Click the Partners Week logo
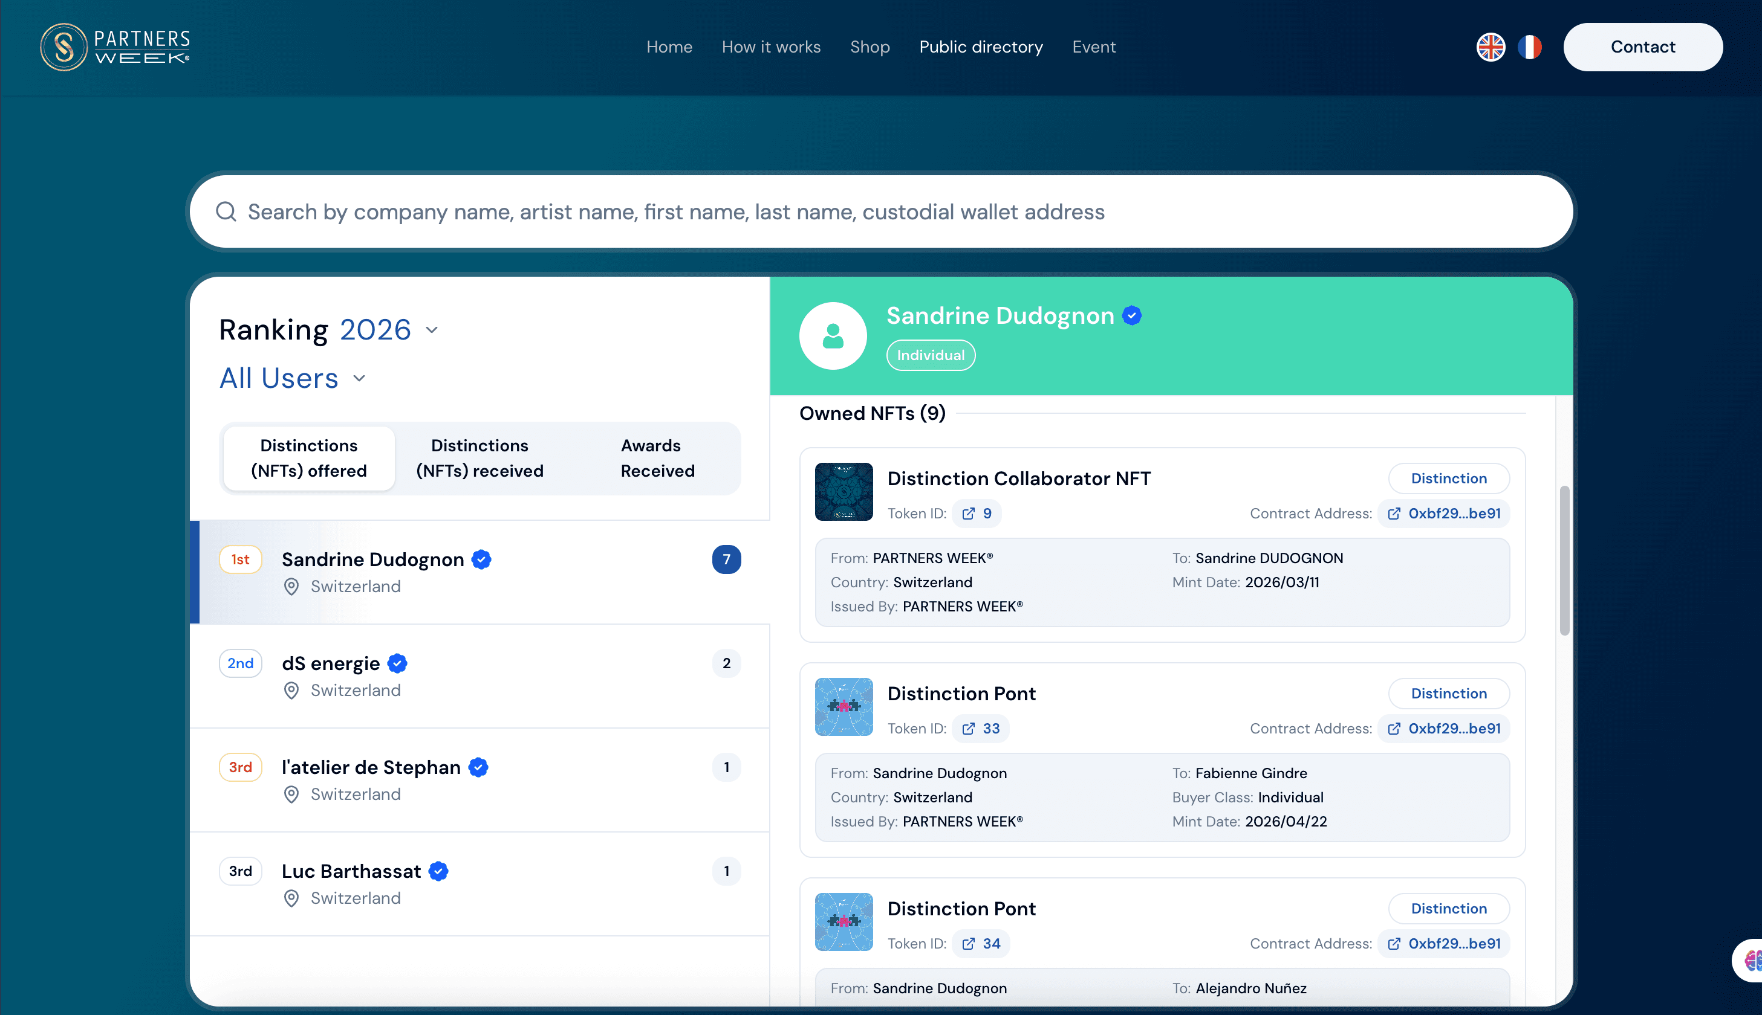The image size is (1762, 1015). [x=115, y=47]
